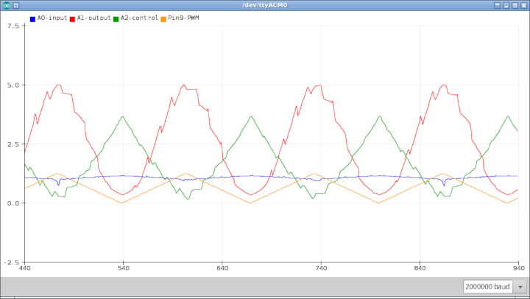This screenshot has height=299, width=530.
Task: Click the 0.0 label on the Y axis
Action: pos(15,203)
